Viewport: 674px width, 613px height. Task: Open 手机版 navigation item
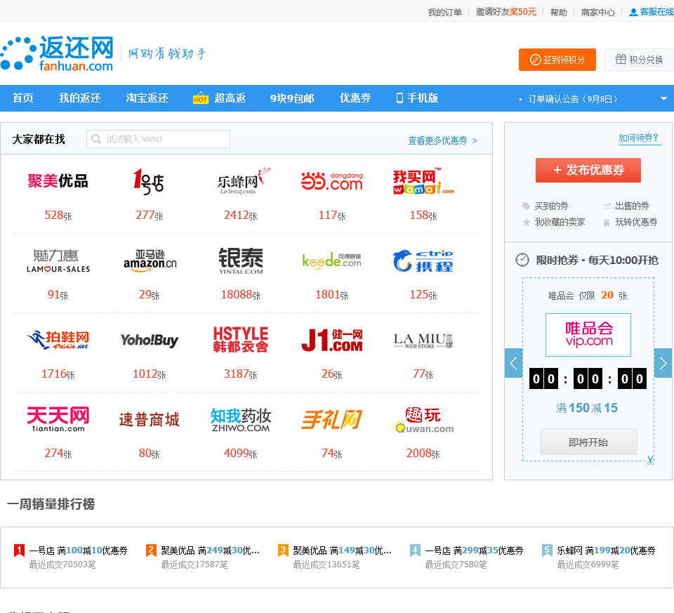(417, 98)
